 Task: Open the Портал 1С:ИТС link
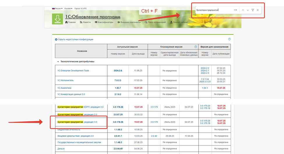click(80, 8)
